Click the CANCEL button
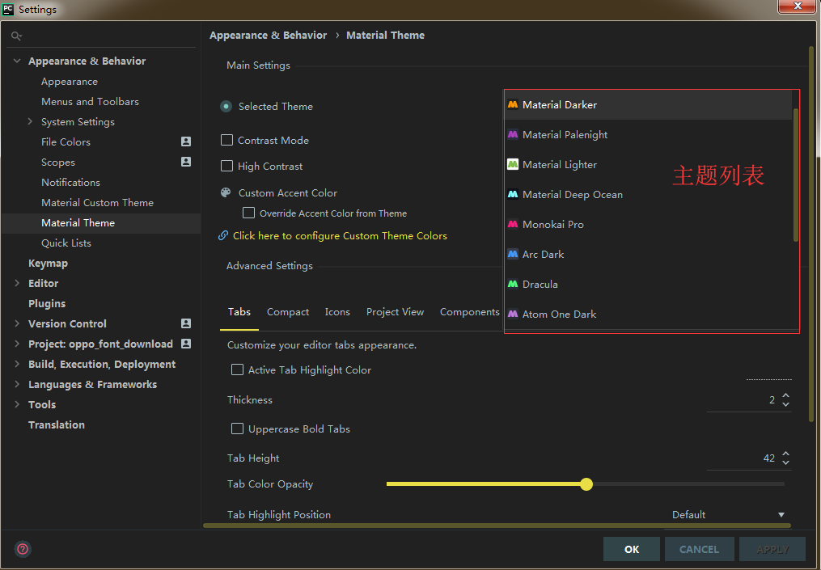821x570 pixels. coord(699,549)
